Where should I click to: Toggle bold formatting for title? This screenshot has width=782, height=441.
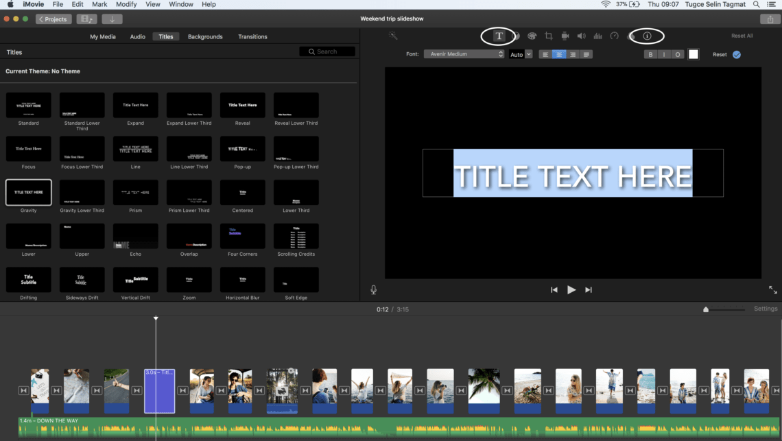point(650,54)
